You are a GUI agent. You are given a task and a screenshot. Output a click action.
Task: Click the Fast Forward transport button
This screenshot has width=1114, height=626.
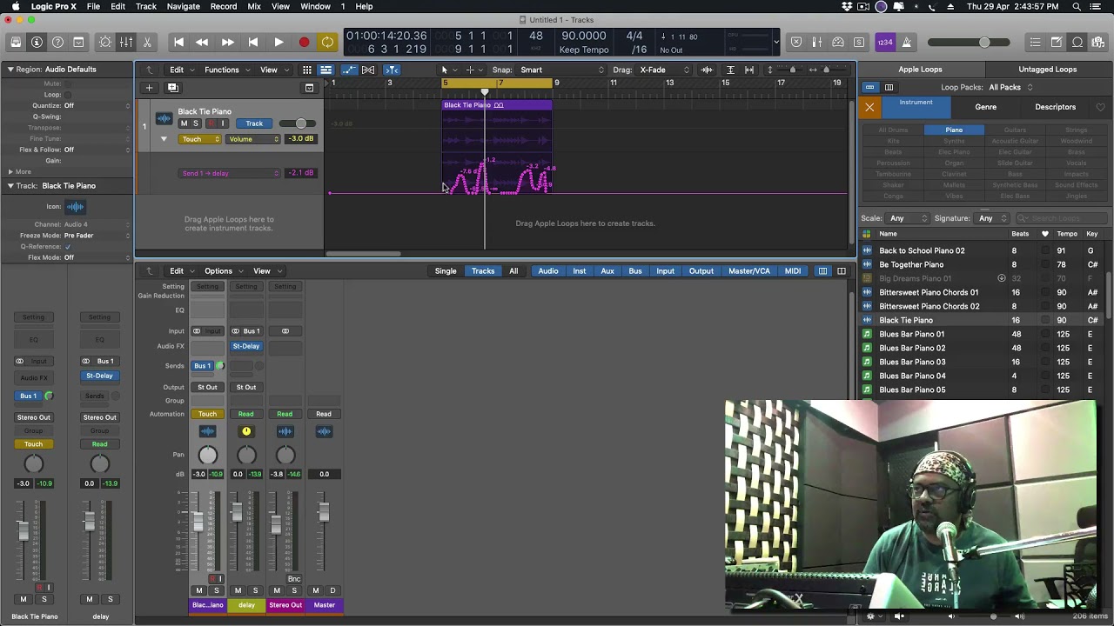point(227,42)
